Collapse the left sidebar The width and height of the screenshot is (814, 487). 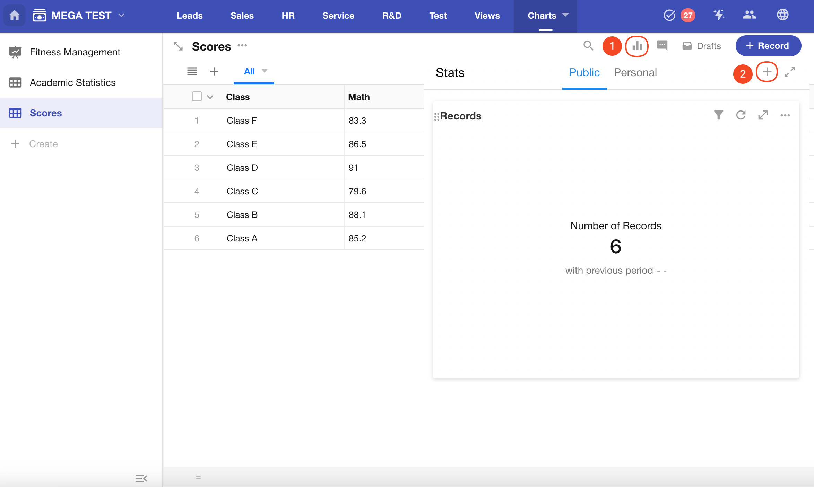pyautogui.click(x=141, y=478)
